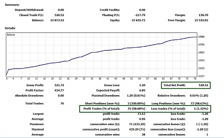Click the Loss trades value 1 (1.32%)
Screen dimensions: 224x138
pyautogui.click(x=201, y=109)
